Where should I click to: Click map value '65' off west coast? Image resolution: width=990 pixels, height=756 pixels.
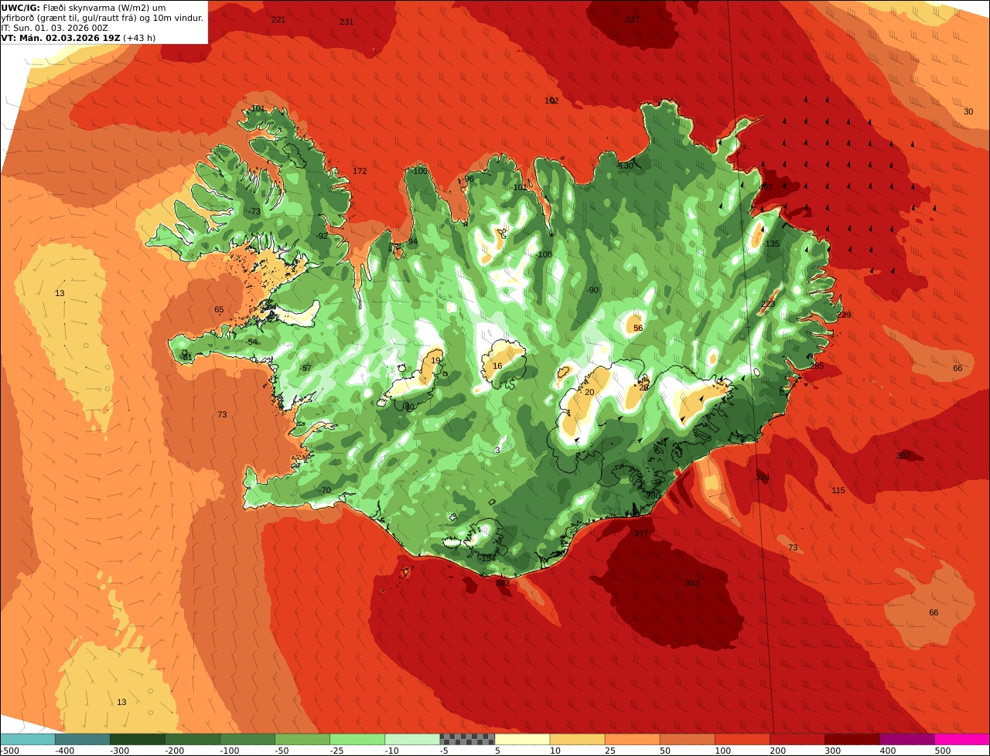[x=219, y=309]
